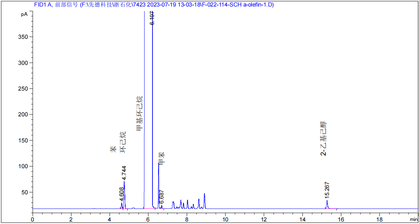Click the 4.608 retention time label
Screen dimensions: 419x224
pos(122,195)
